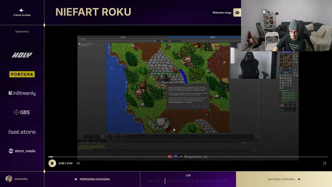Viewport: 332px width, 187px height.
Task: Go back via Strona Główna
Action: [x=22, y=12]
